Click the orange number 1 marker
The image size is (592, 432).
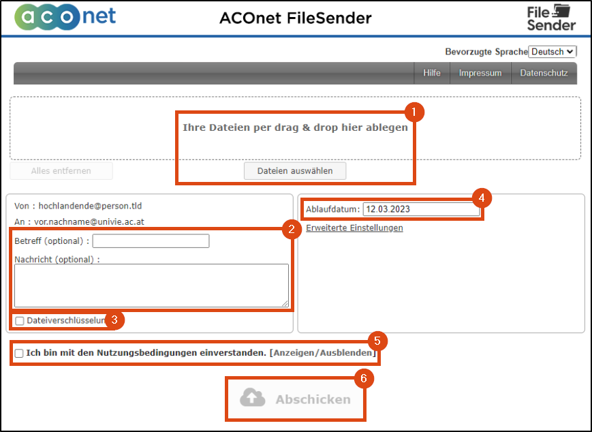414,112
